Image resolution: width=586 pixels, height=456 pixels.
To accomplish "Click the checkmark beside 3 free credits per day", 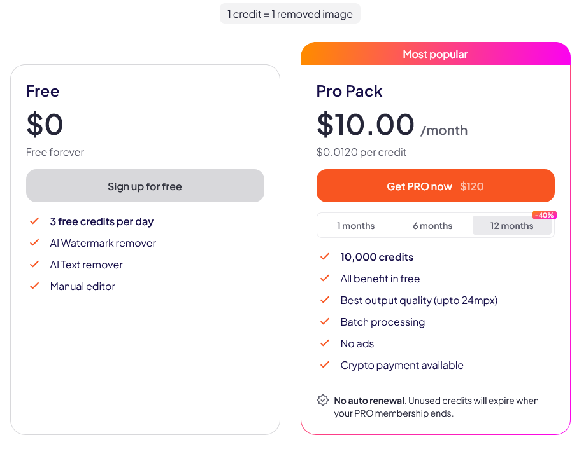I will [x=34, y=221].
